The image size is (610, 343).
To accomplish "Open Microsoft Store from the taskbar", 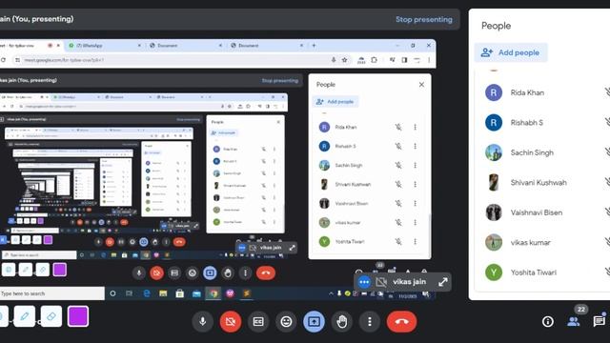I will click(x=180, y=293).
